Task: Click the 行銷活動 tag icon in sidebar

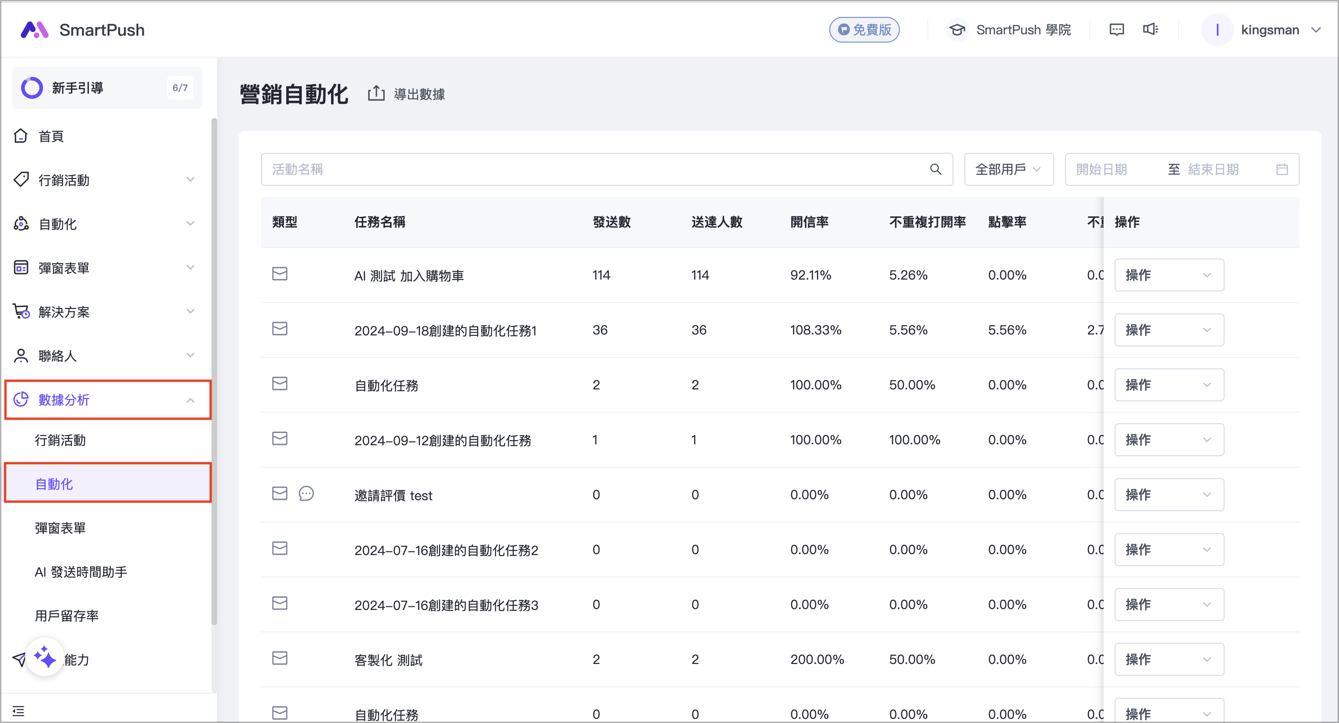Action: pyautogui.click(x=21, y=180)
